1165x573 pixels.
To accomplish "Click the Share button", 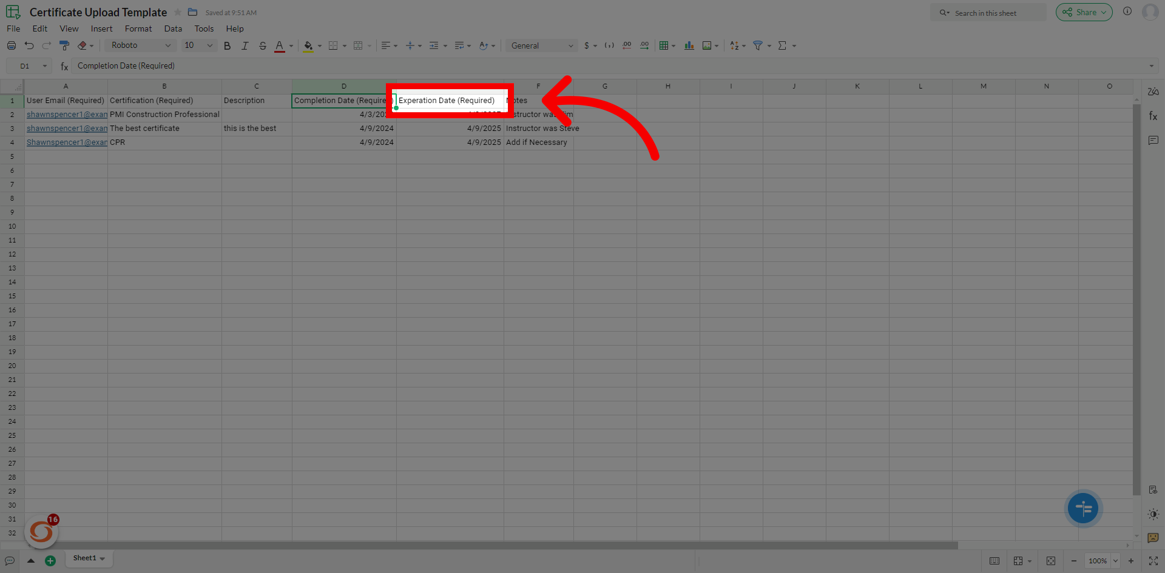I will pos(1084,12).
